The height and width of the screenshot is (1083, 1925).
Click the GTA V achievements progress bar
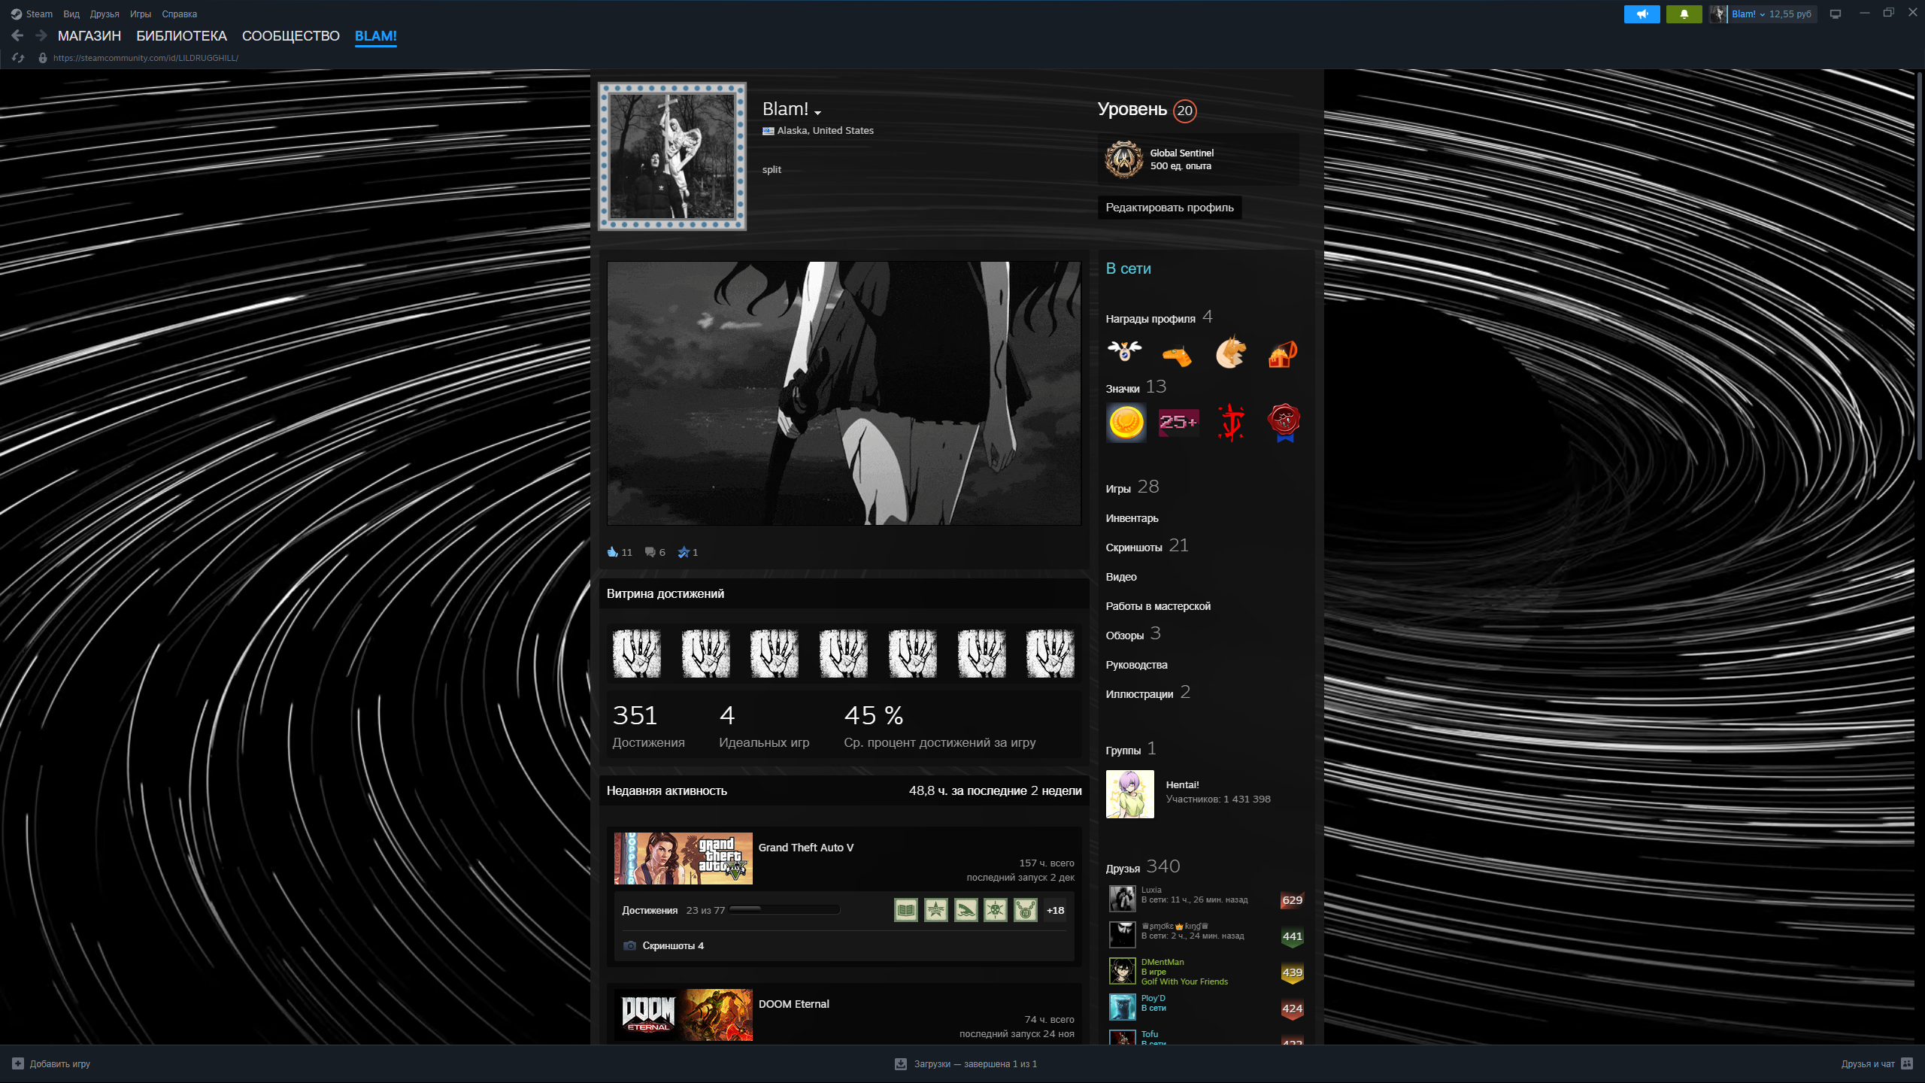tap(784, 909)
